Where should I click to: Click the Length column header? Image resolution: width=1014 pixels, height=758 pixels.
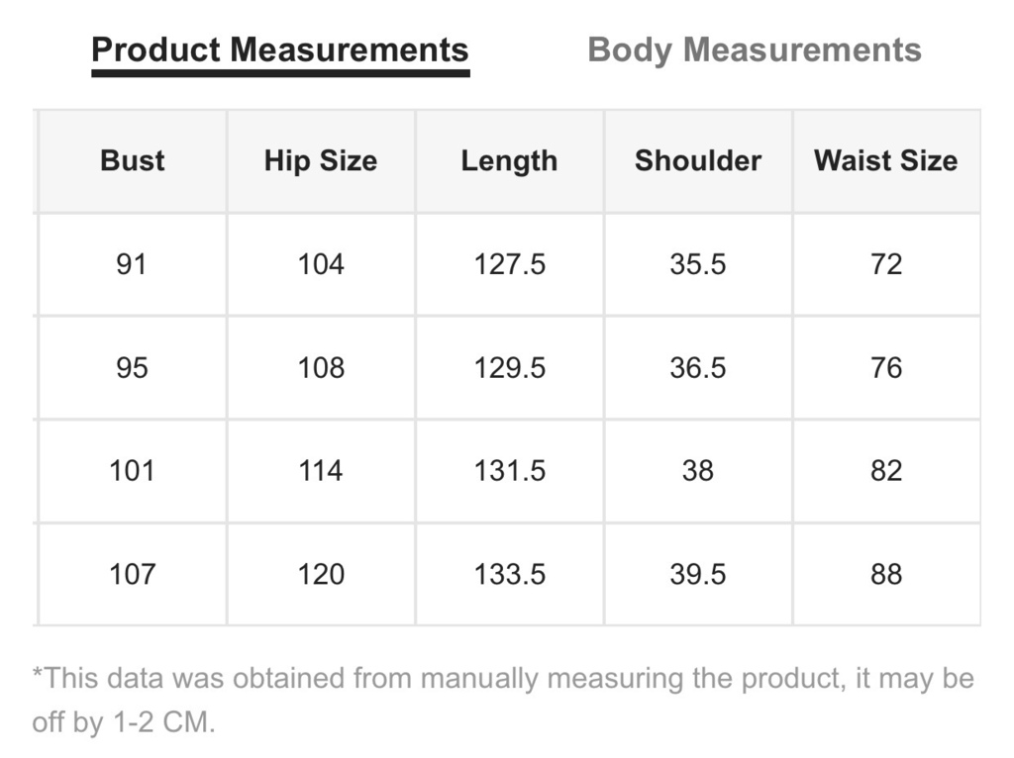point(510,161)
